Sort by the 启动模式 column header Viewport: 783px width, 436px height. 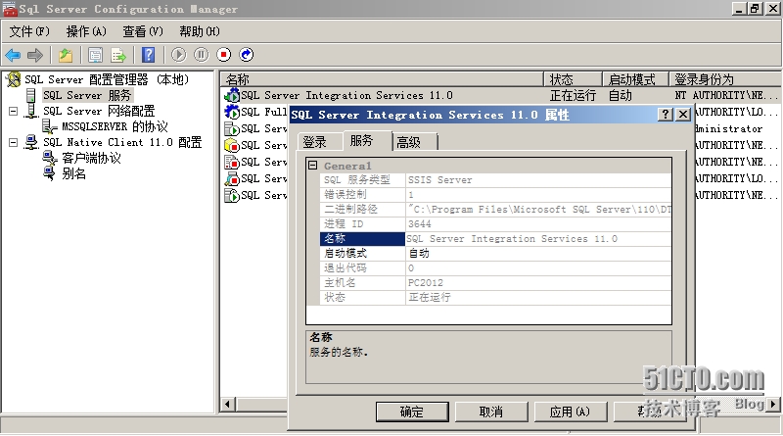click(635, 79)
